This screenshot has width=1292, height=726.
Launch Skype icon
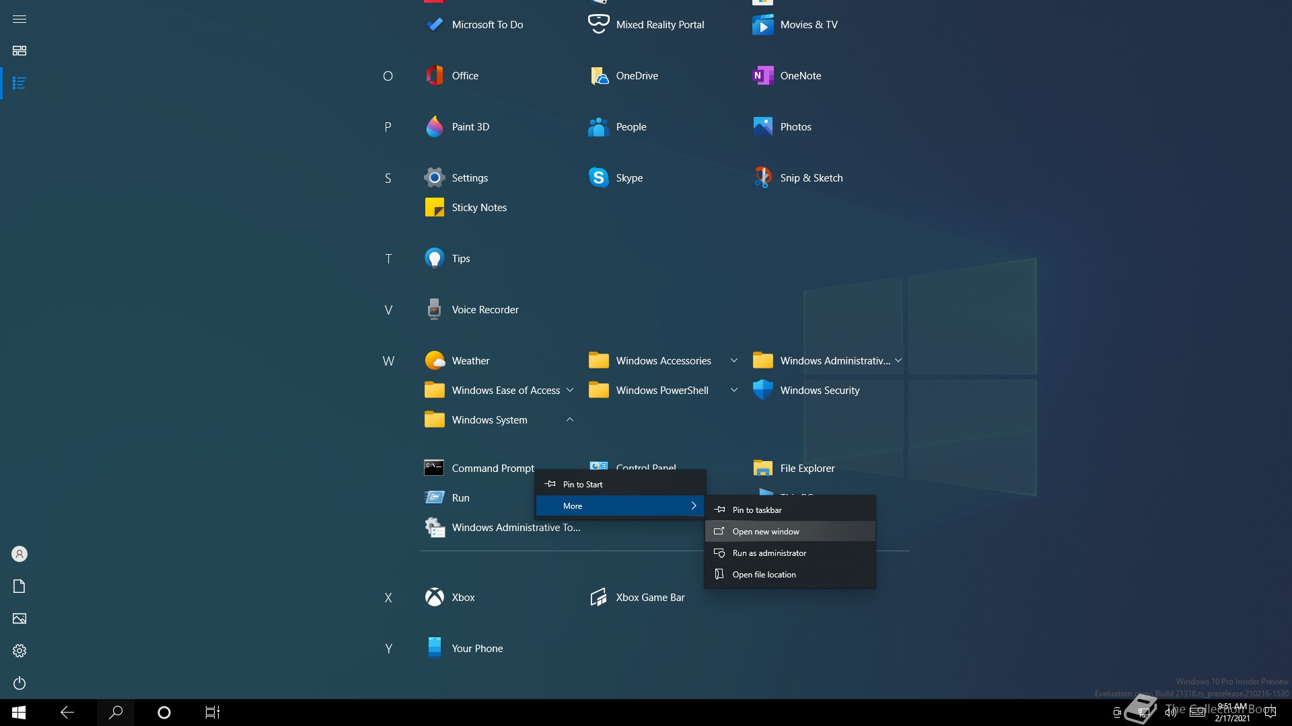tap(598, 178)
